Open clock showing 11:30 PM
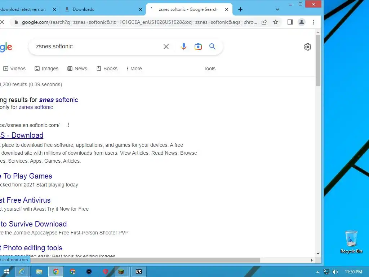 pyautogui.click(x=354, y=272)
